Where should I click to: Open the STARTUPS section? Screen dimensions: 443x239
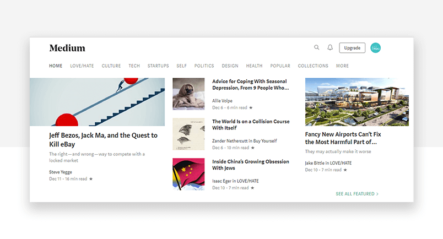click(x=158, y=66)
